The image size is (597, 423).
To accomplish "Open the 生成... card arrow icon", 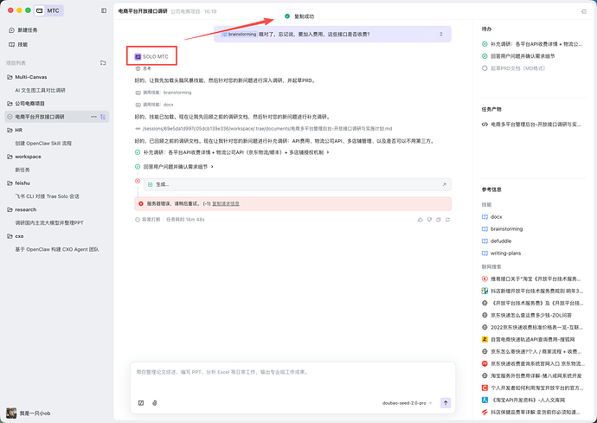I will (x=445, y=184).
